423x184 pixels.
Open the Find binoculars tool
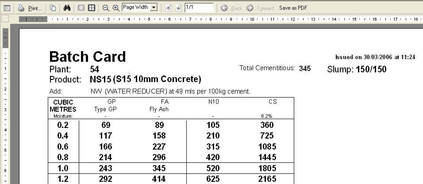[x=67, y=8]
